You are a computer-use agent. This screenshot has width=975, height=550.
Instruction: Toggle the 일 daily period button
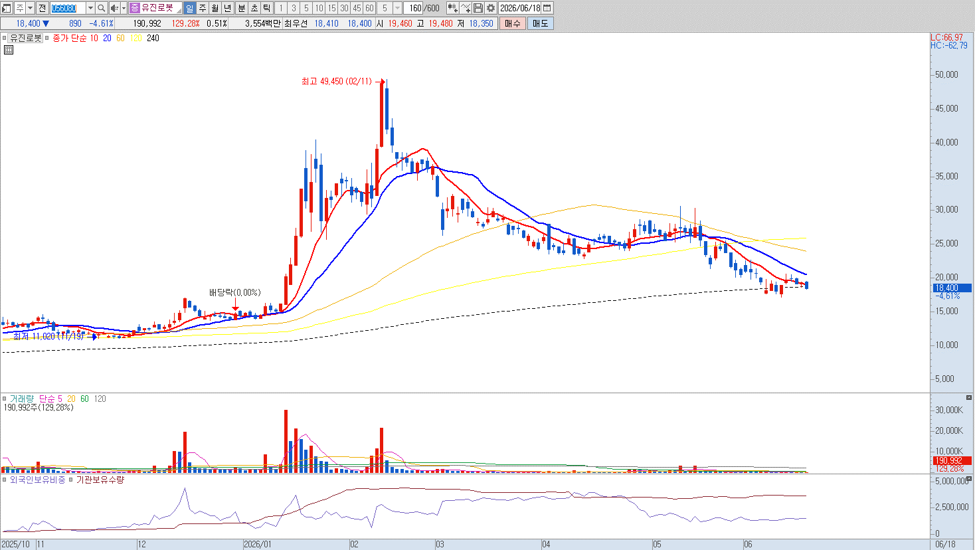(189, 8)
